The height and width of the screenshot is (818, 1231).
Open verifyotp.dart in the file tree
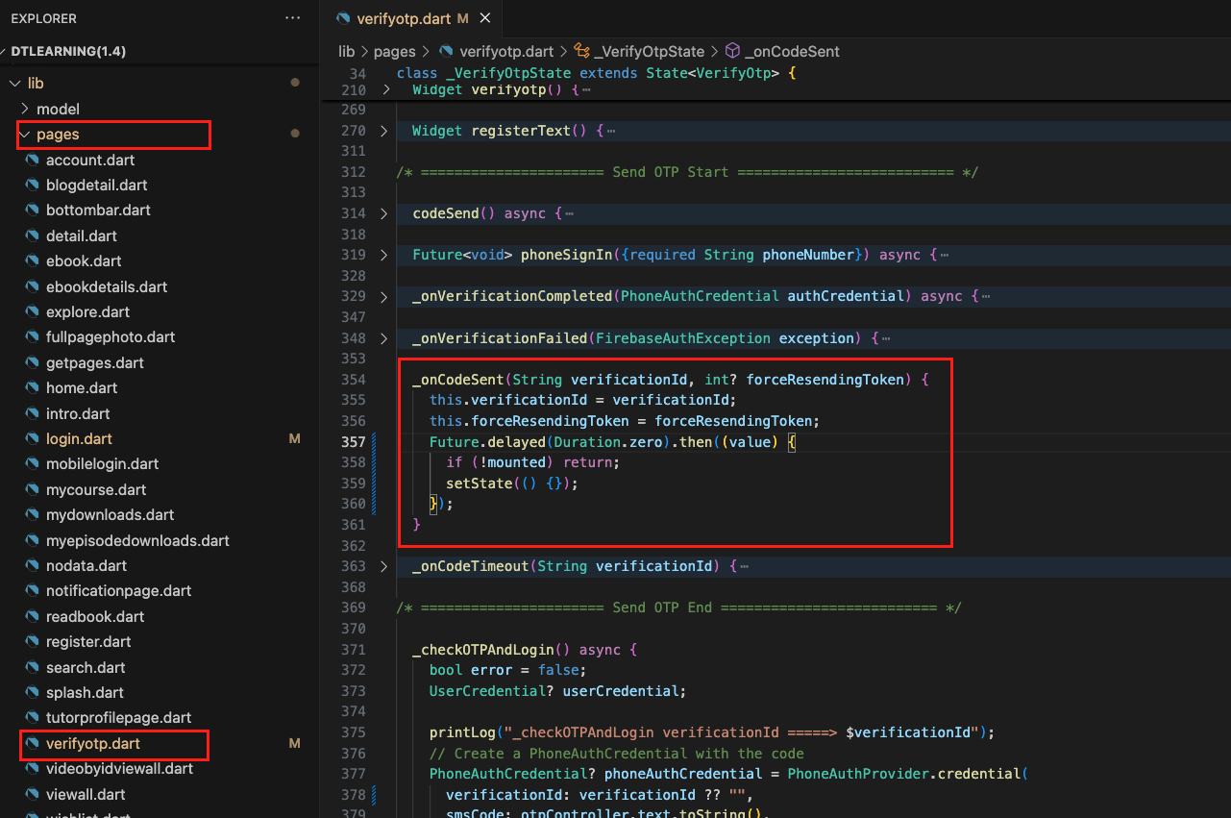[93, 744]
